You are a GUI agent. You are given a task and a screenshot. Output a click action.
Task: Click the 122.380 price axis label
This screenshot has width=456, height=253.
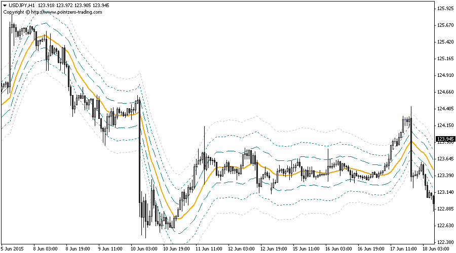[x=445, y=242]
